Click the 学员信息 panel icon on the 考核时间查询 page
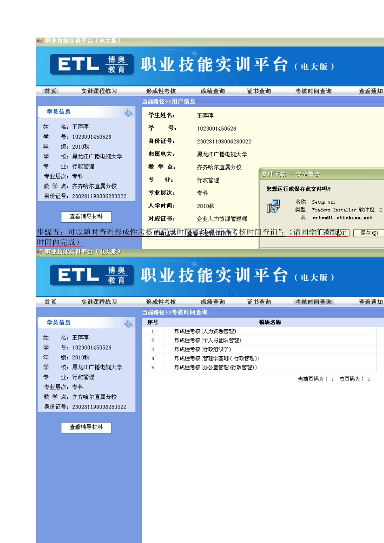384x543 pixels. (129, 323)
